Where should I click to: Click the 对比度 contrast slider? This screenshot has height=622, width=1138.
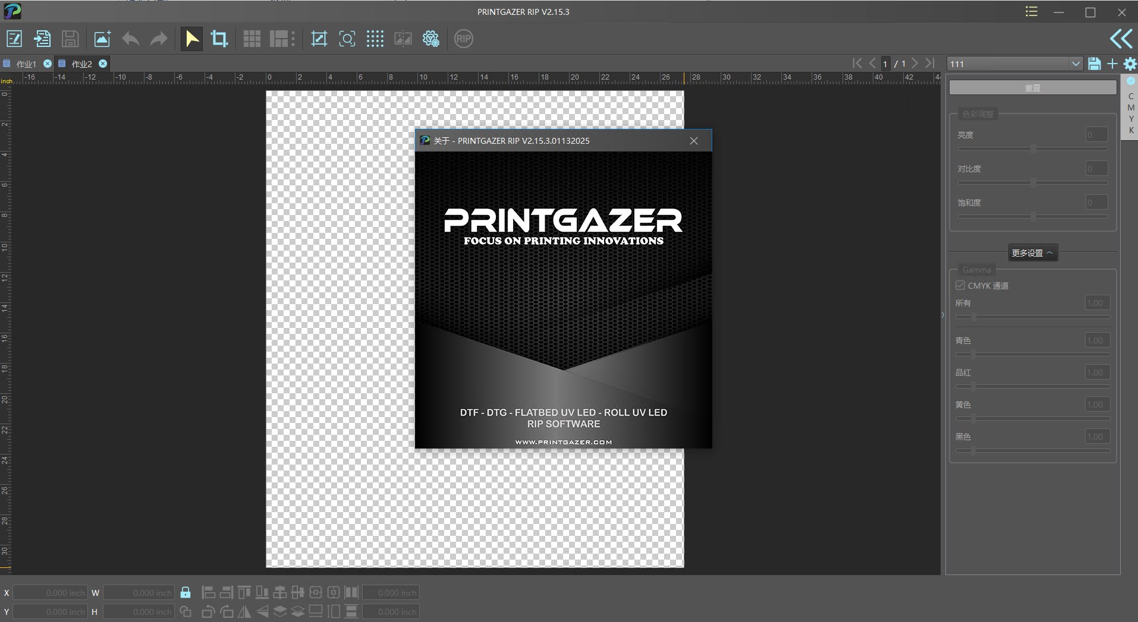1033,183
